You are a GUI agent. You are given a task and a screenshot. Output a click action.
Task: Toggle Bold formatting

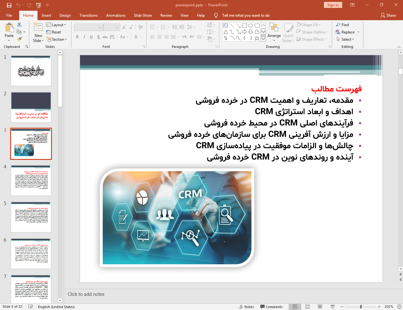[77, 37]
